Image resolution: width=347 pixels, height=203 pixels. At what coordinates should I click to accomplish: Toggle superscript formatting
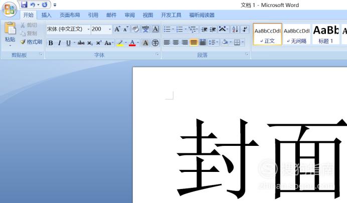pos(99,43)
